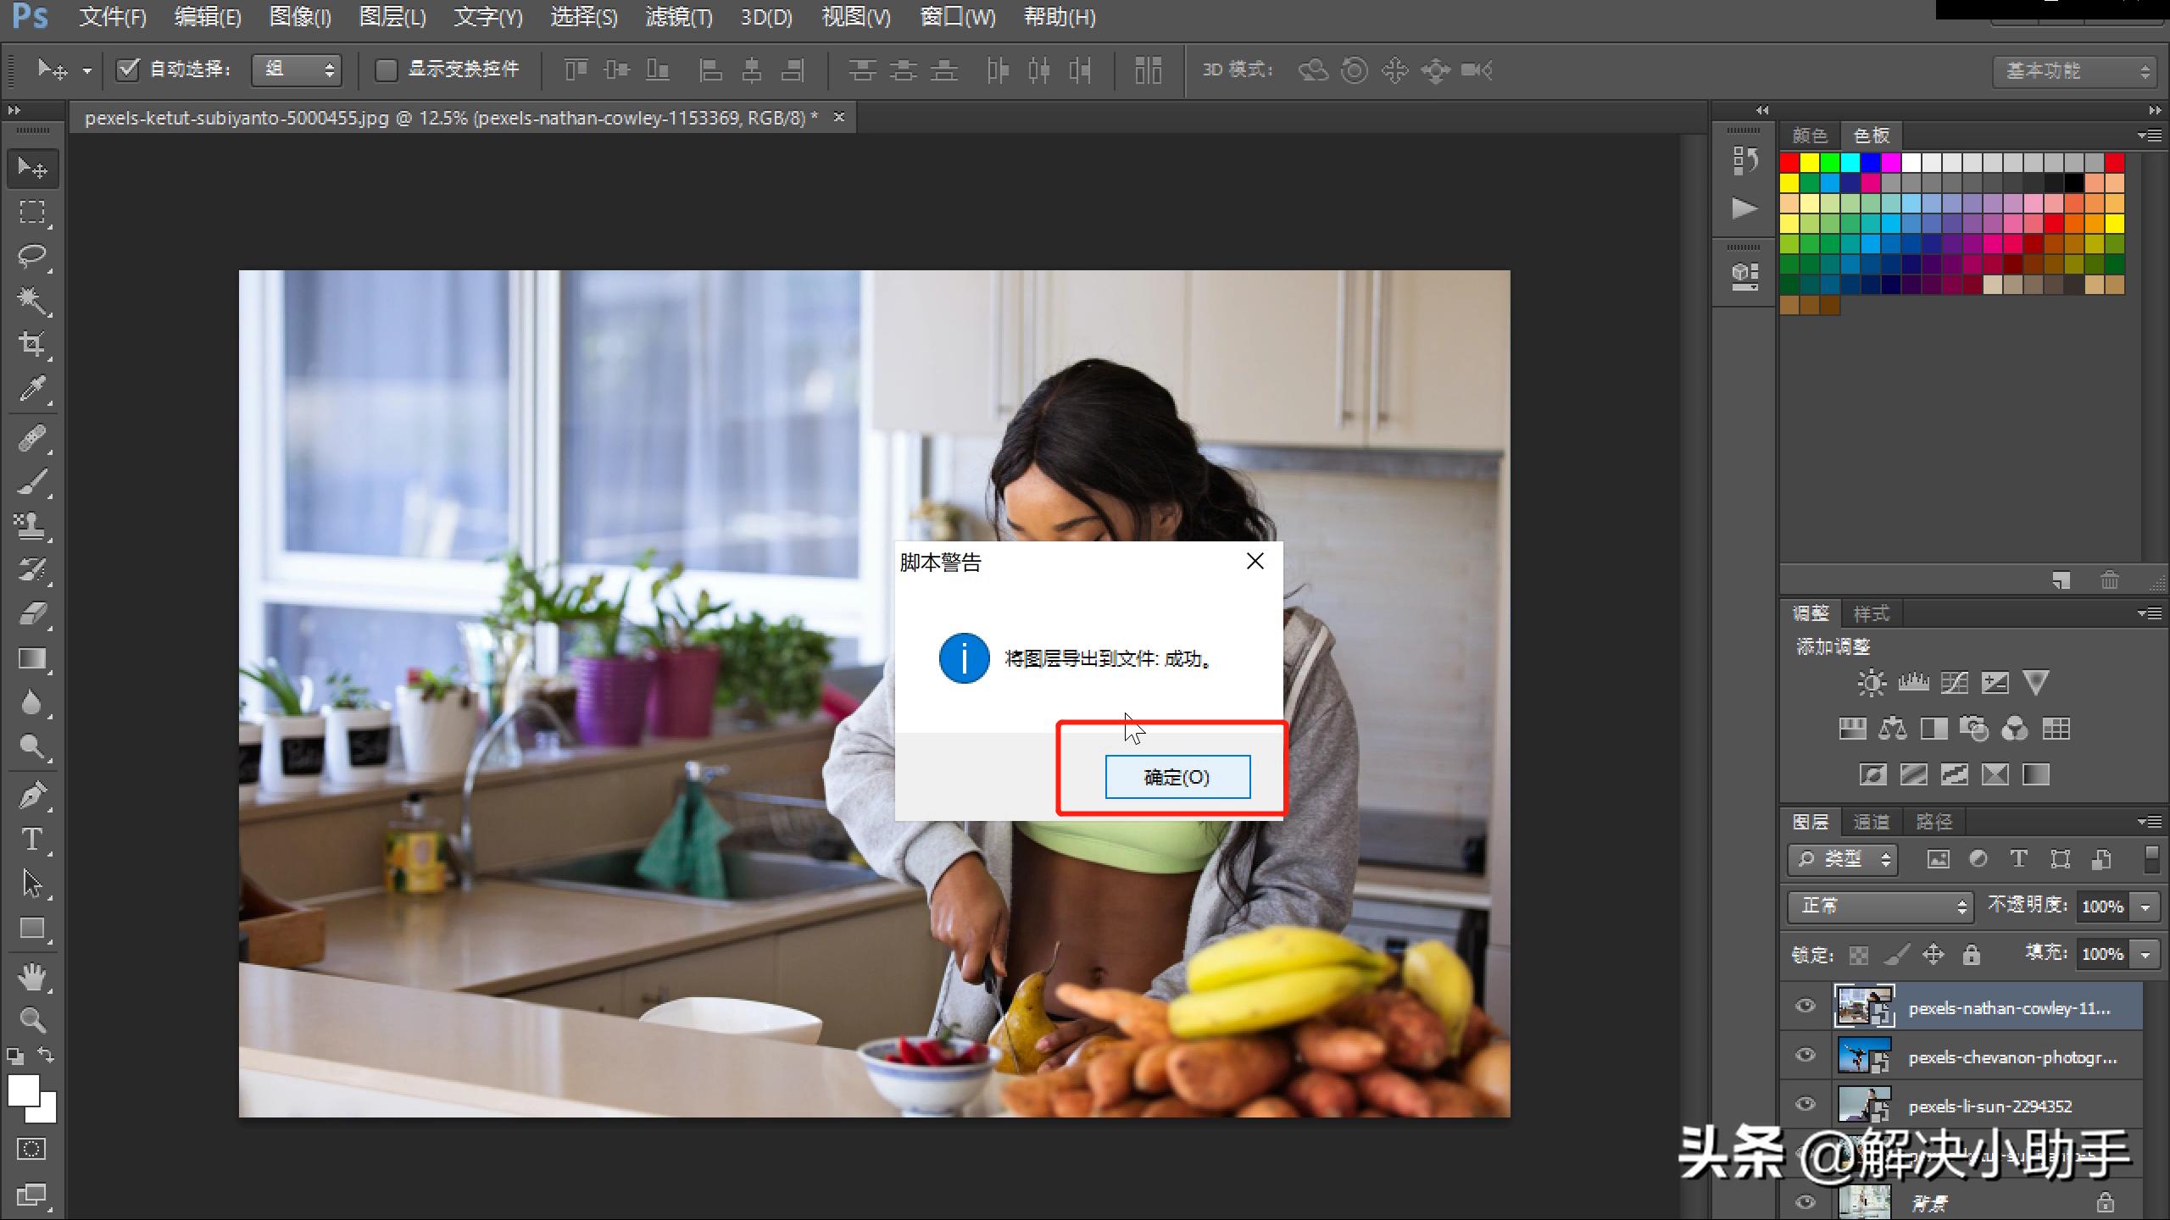Viewport: 2170px width, 1220px height.
Task: Uncheck the Auto-Select checkbox
Action: pos(127,69)
